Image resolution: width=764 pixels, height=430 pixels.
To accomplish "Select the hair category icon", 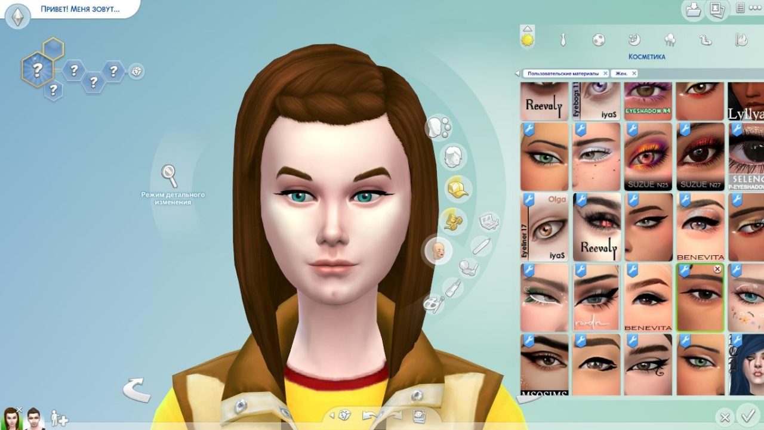I will pos(454,157).
